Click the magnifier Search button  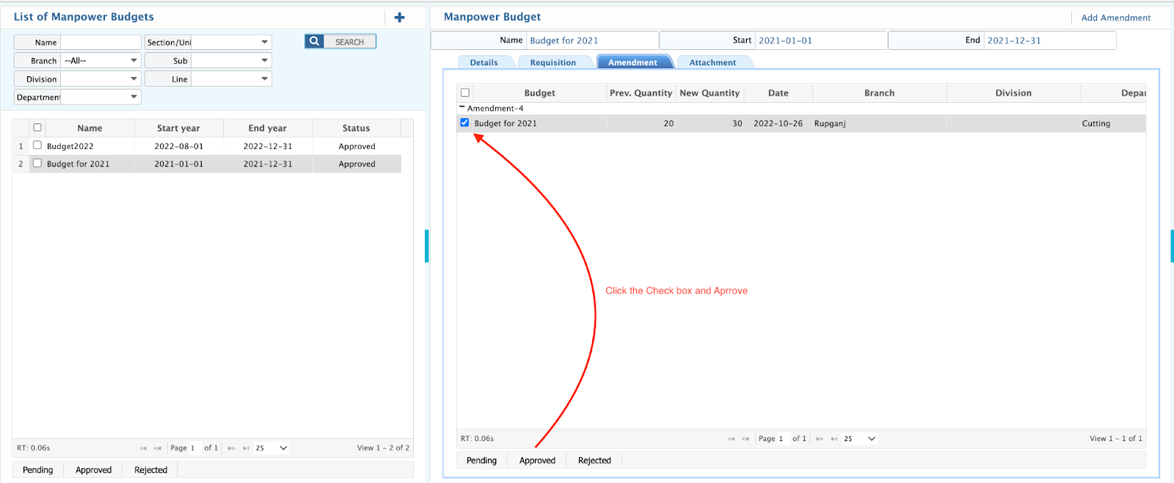340,42
